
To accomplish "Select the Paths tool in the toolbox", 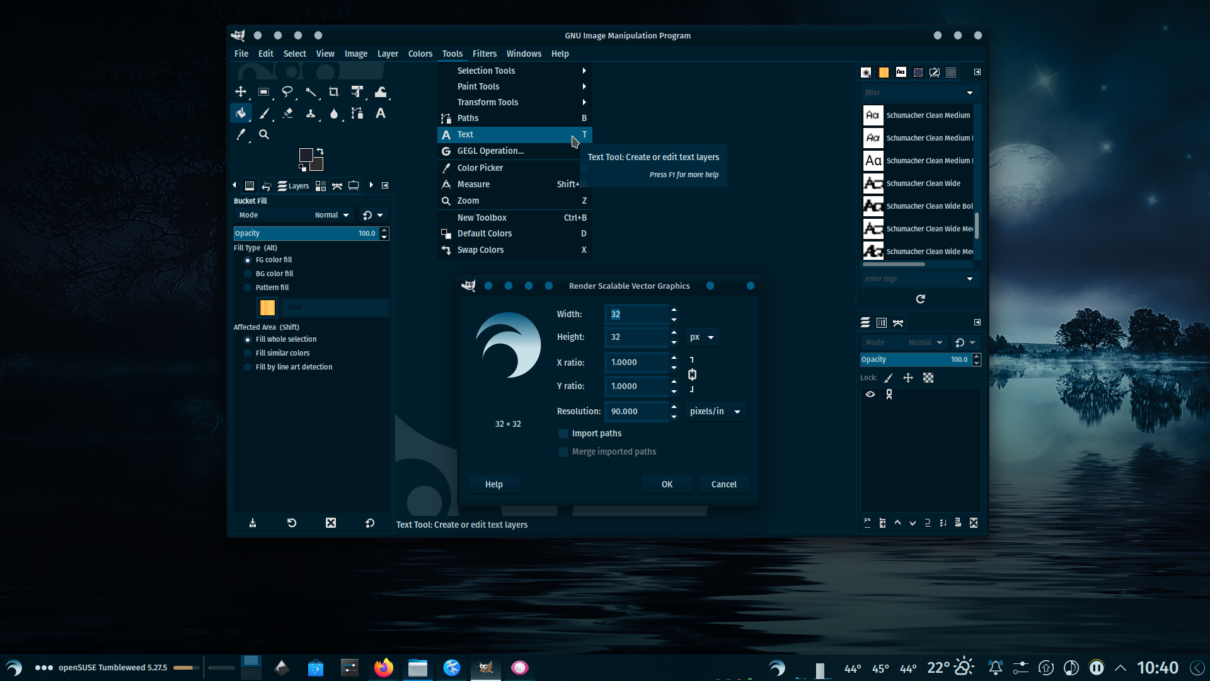I will (357, 113).
